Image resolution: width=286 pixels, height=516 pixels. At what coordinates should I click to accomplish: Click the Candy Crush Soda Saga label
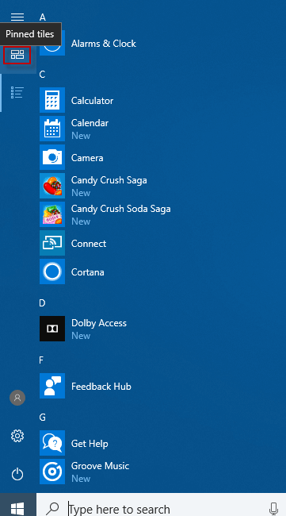[121, 209]
